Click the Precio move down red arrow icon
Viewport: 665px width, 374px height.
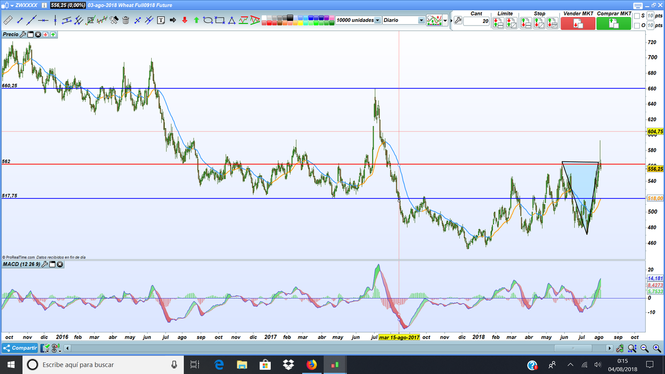pyautogui.click(x=46, y=34)
